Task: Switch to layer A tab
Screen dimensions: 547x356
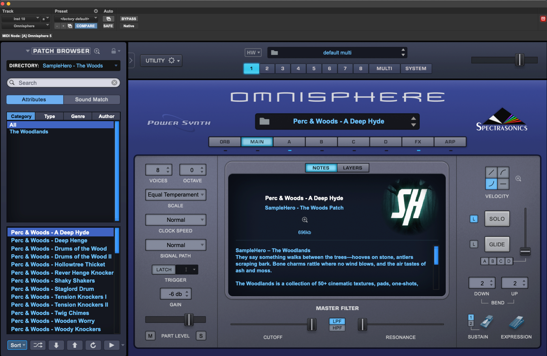Action: (x=289, y=142)
